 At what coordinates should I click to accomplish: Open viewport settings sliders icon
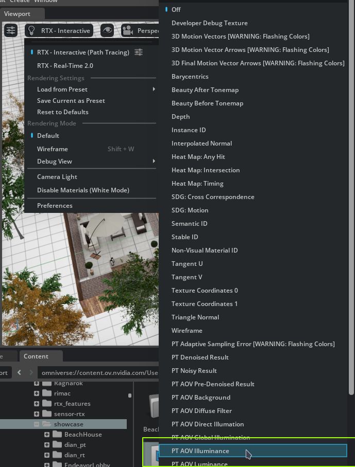click(11, 30)
